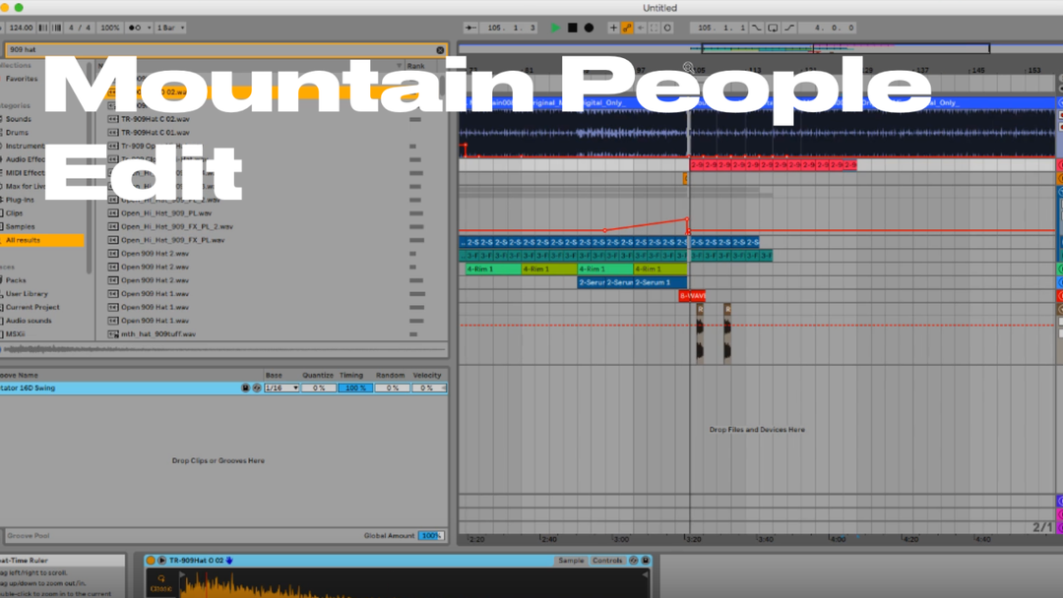1063x598 pixels.
Task: Select Samples category in browser sidebar
Action: pyautogui.click(x=21, y=226)
